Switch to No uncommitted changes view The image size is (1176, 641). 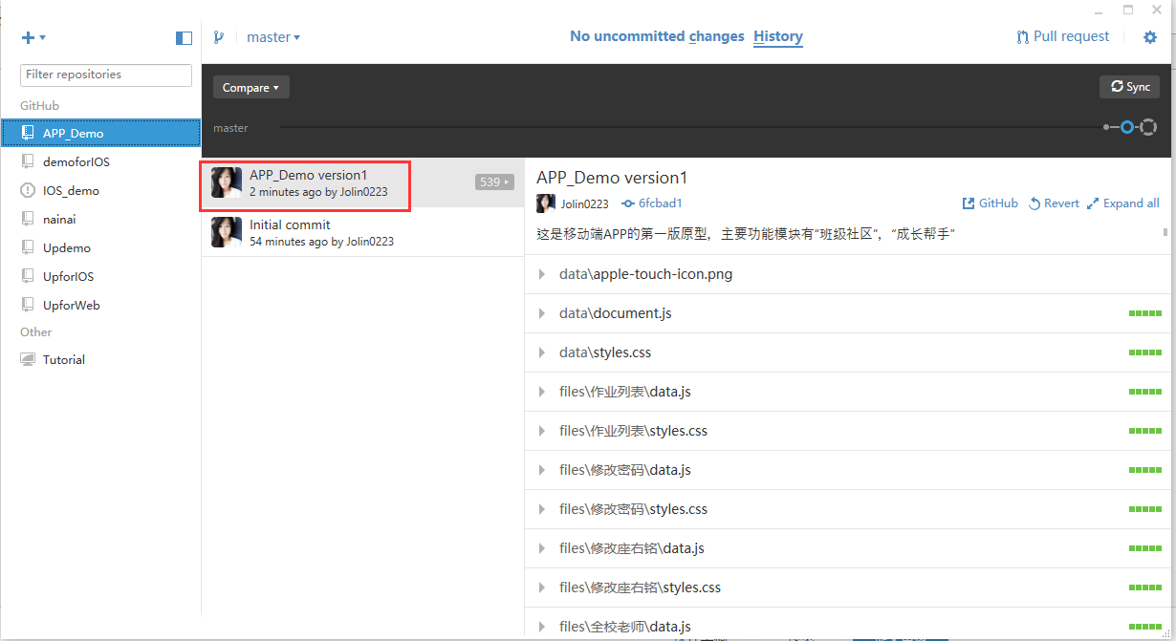[x=657, y=36]
